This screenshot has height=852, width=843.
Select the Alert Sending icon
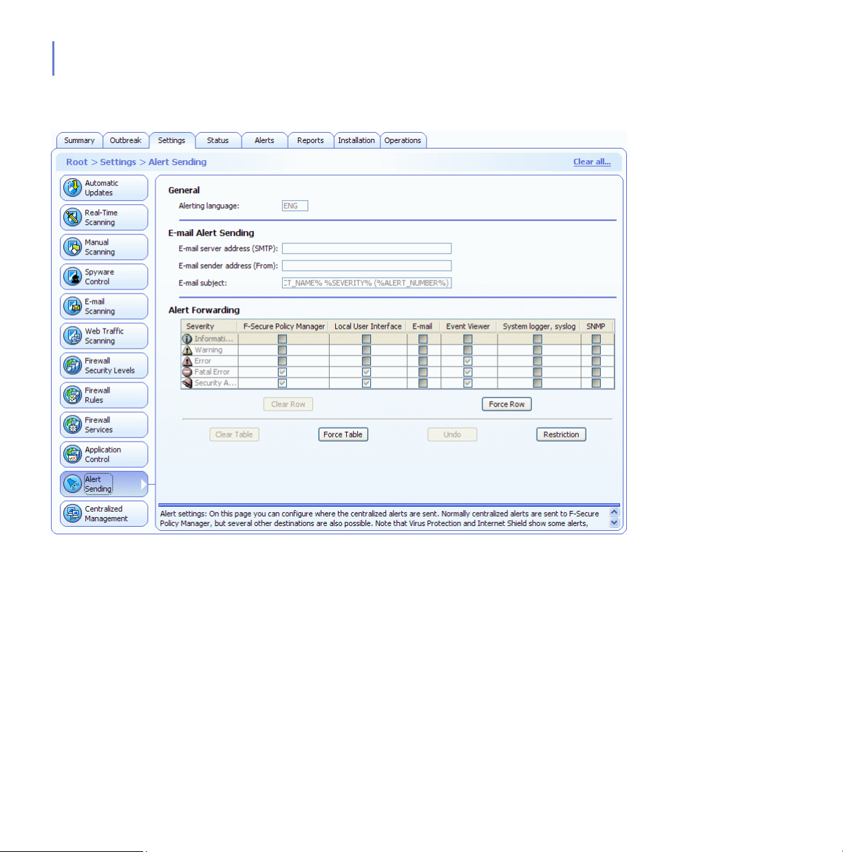(72, 484)
